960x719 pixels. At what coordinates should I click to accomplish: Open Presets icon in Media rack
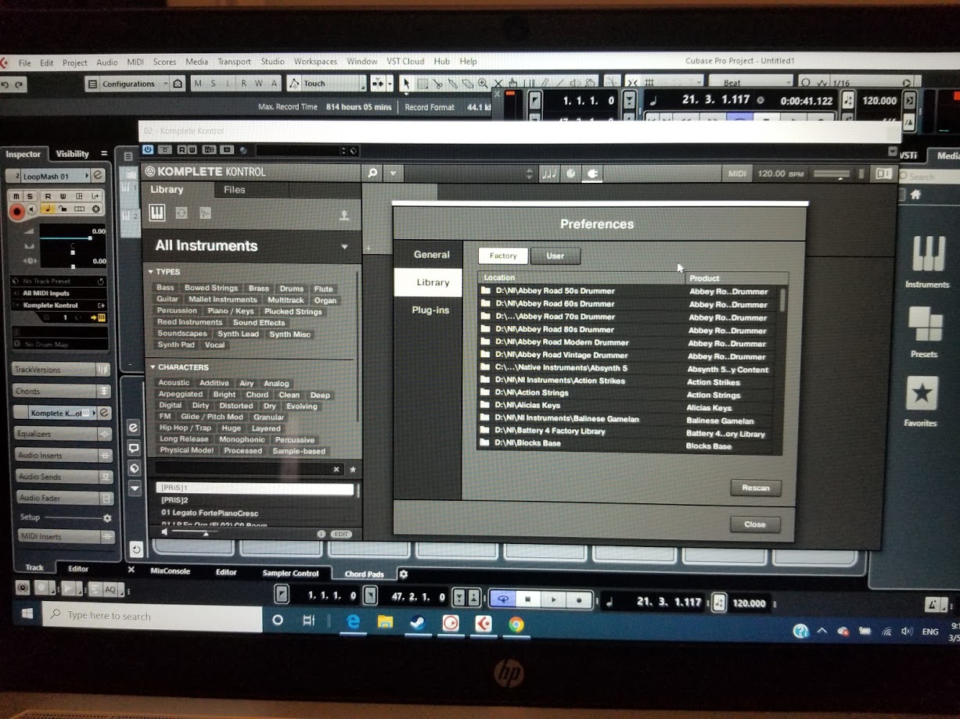[x=924, y=325]
